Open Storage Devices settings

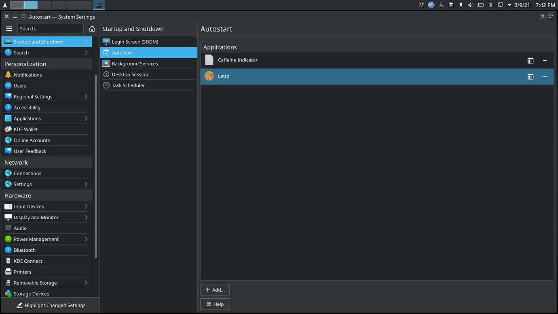click(46, 294)
